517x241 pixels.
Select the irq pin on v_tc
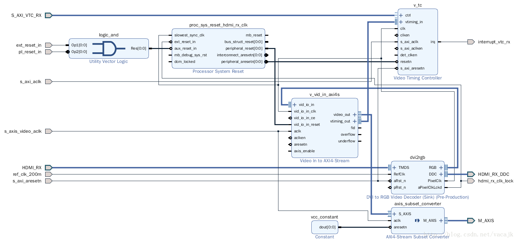(x=433, y=42)
